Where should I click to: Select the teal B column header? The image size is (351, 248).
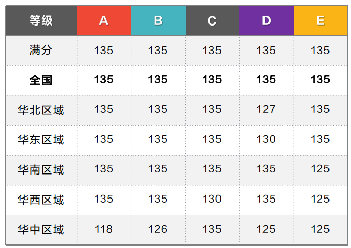158,20
